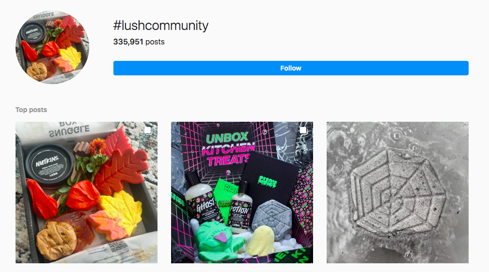
Task: Select the Top posts section label
Action: [31, 110]
